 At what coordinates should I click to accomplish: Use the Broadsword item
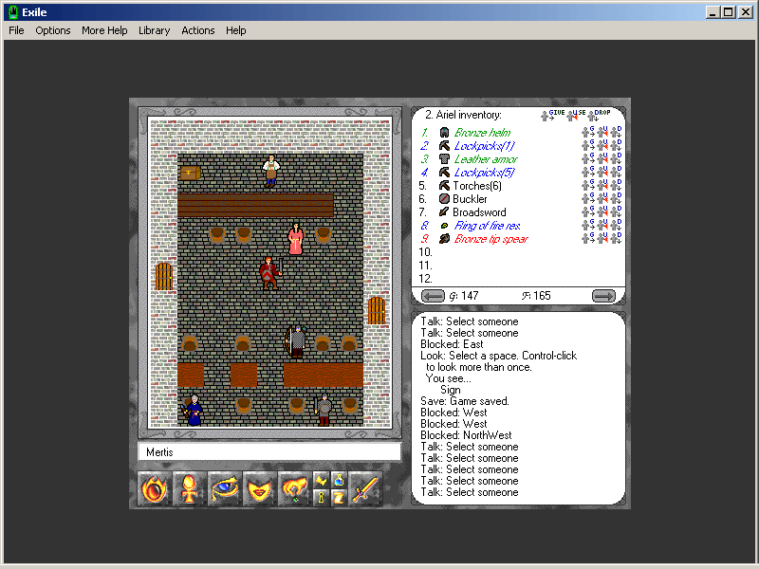click(602, 211)
